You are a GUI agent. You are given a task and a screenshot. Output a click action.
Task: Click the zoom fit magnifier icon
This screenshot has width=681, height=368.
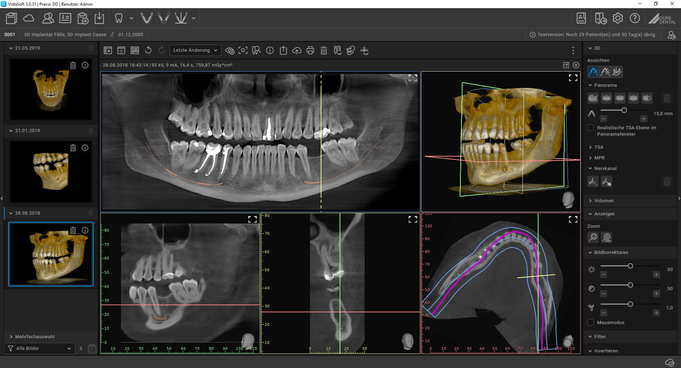[x=593, y=237]
